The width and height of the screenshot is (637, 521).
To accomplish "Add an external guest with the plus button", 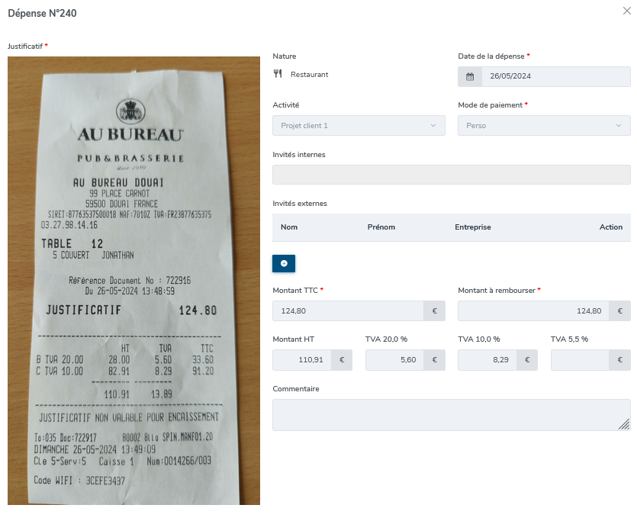I will coord(284,263).
